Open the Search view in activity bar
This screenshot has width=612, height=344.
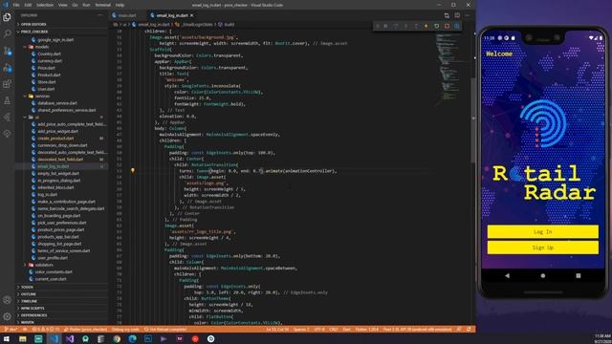7,34
